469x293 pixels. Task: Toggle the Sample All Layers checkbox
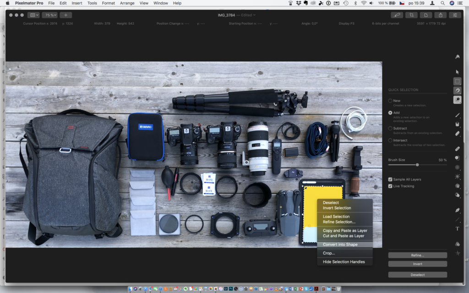pyautogui.click(x=390, y=179)
